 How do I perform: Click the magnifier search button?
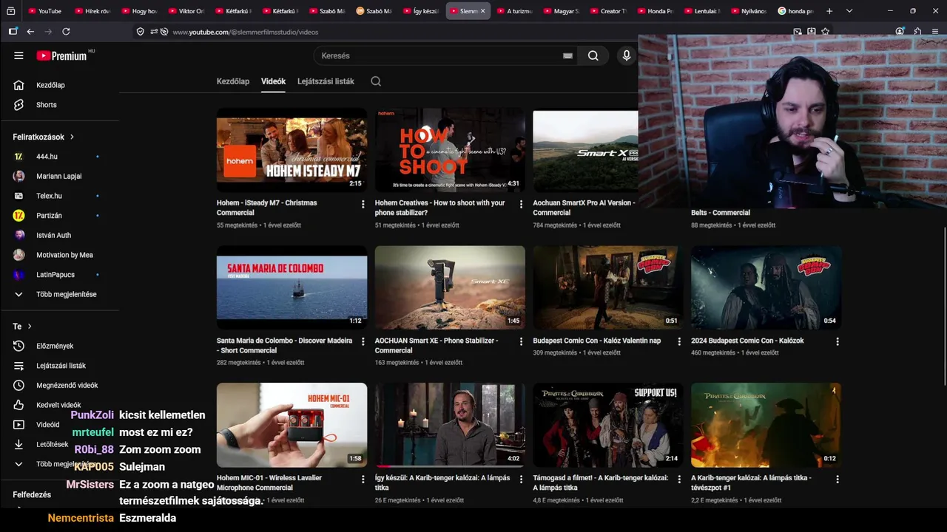[593, 55]
